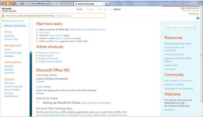Select Admin Overview in sidebar
The image size is (203, 117).
pyautogui.click(x=15, y=26)
